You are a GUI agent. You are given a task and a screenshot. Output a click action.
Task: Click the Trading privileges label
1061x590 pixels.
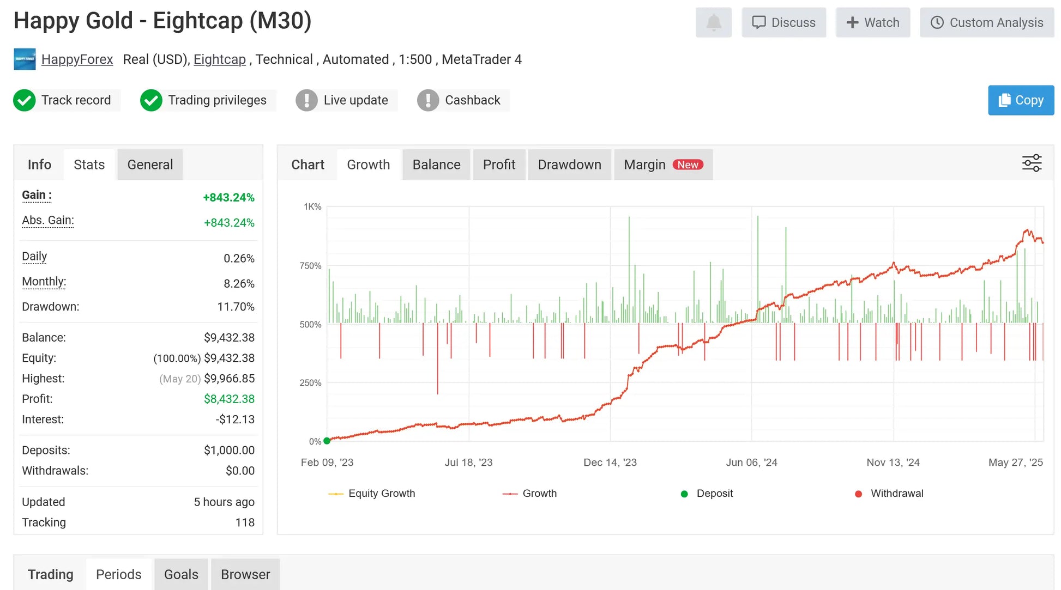(217, 100)
